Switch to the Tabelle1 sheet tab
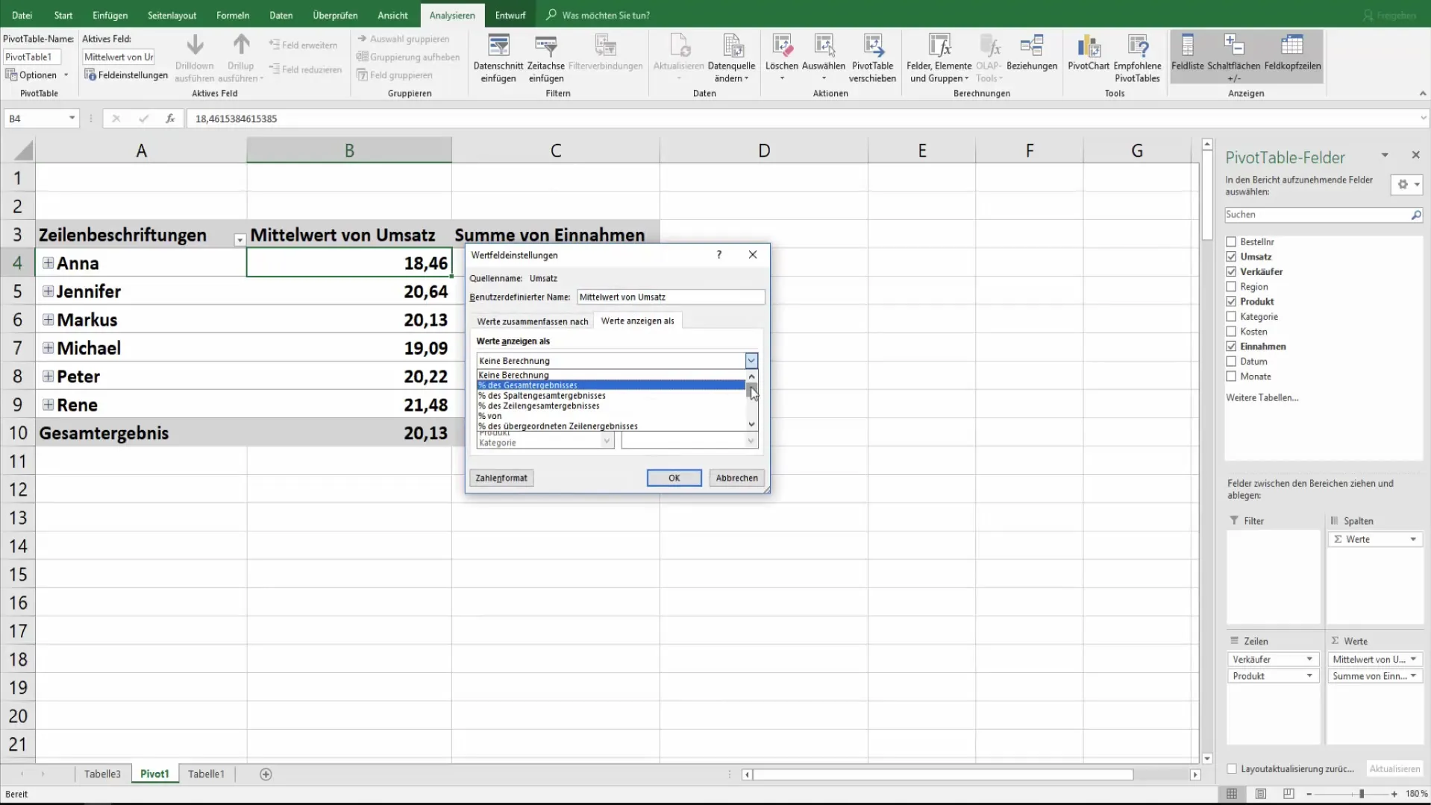This screenshot has width=1431, height=805. (206, 774)
